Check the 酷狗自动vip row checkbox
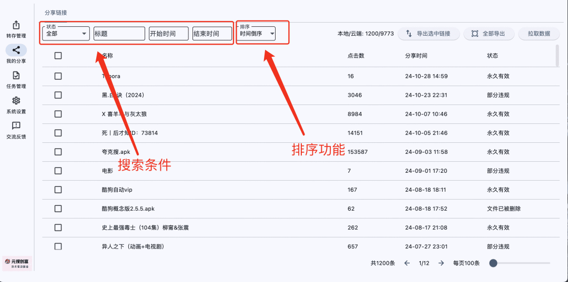The height and width of the screenshot is (282, 568). (58, 190)
